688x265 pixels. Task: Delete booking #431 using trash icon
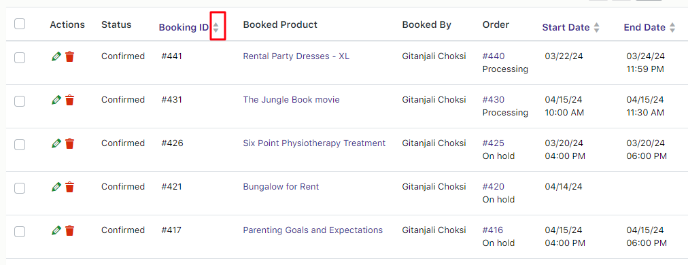click(x=70, y=100)
